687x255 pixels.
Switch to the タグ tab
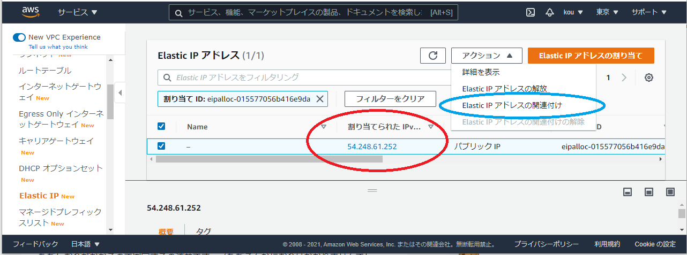pos(204,231)
